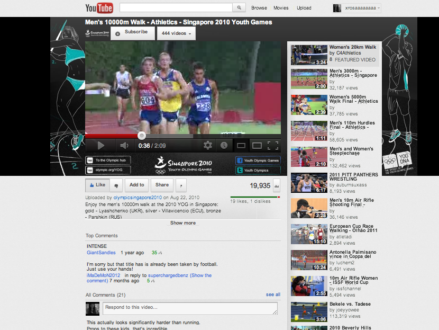This screenshot has height=330, width=439.
Task: Open Men's 10m Air Rifle thumbnail
Action: pos(309,208)
